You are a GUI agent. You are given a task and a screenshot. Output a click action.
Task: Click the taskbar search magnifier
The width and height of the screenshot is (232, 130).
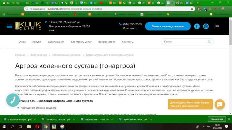point(12,126)
